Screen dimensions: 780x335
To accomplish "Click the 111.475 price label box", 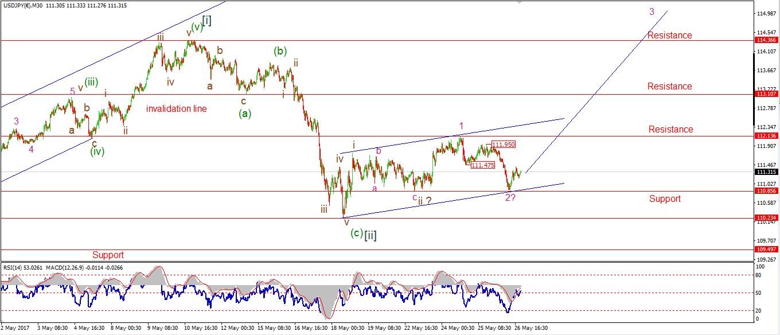I will (x=482, y=165).
